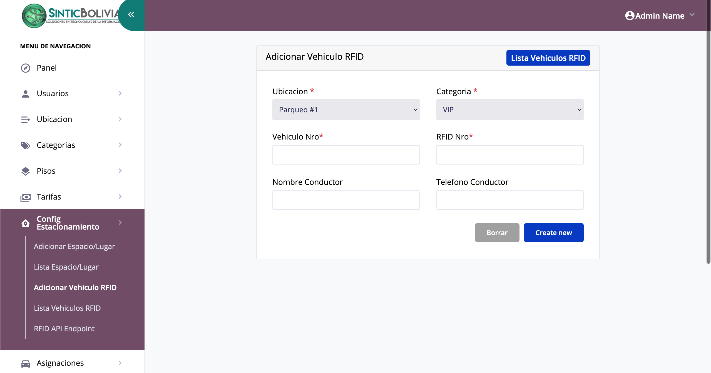Click the grey Borrar button
Viewport: 711px width, 373px height.
(x=497, y=233)
